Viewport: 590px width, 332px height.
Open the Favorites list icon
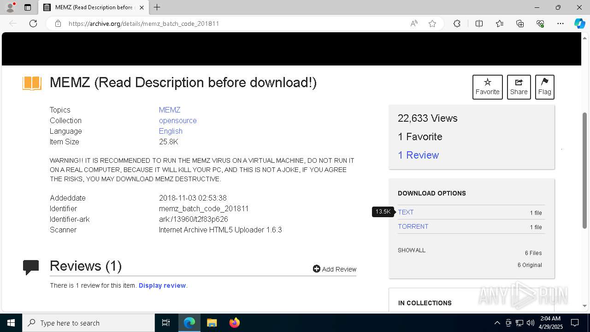(500, 24)
